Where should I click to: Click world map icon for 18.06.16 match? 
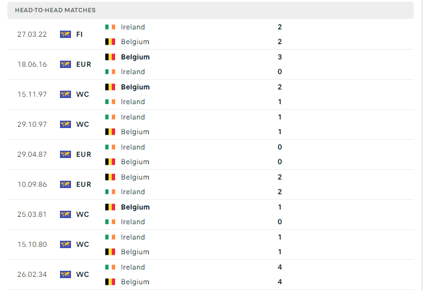tap(66, 64)
